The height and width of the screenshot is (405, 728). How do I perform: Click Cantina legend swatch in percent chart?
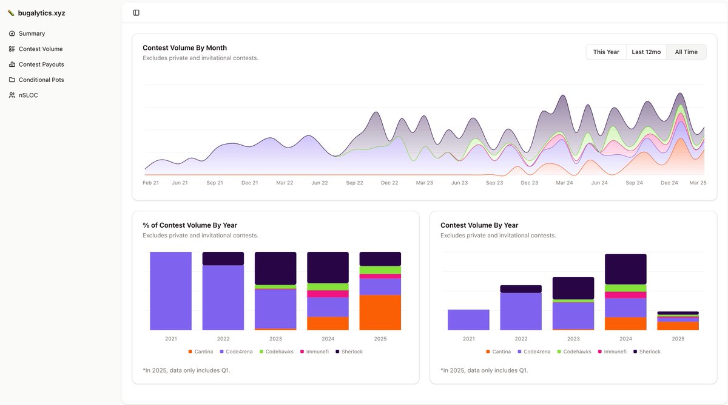point(190,352)
